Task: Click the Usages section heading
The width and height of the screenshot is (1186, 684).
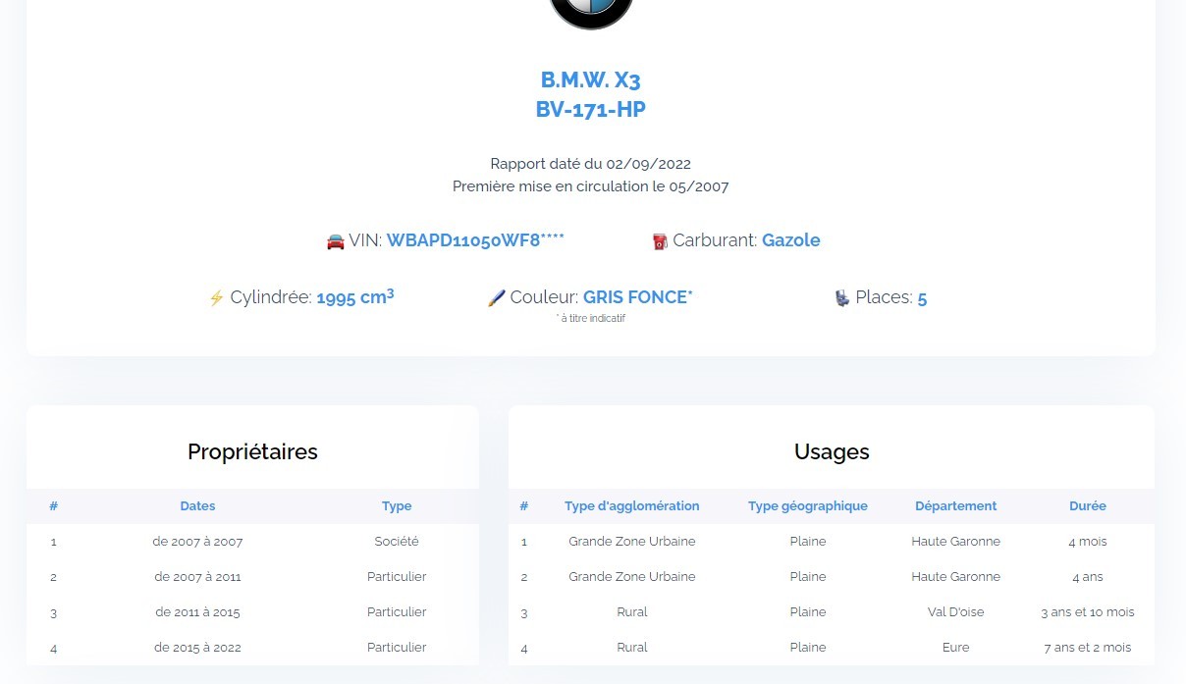Action: pyautogui.click(x=832, y=452)
